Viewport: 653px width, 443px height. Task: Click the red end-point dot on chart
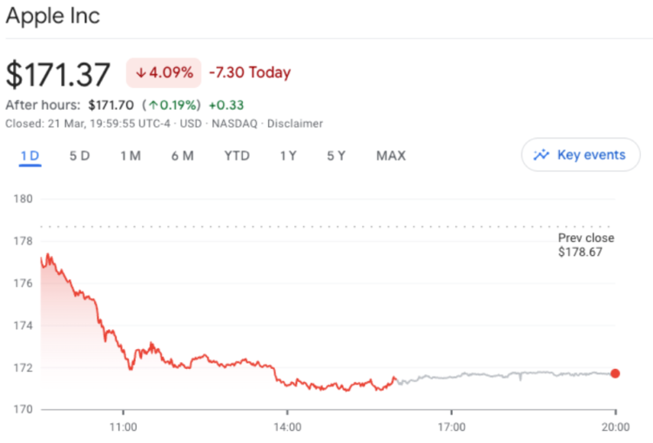click(616, 373)
